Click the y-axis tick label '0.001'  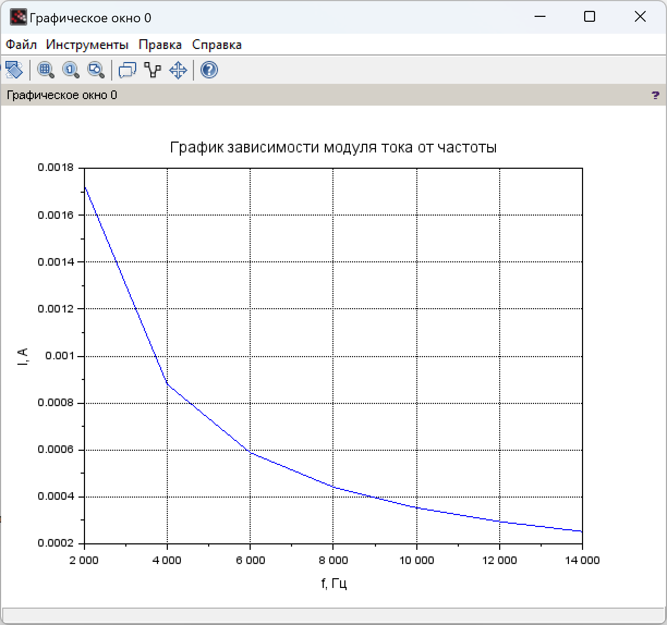click(58, 356)
